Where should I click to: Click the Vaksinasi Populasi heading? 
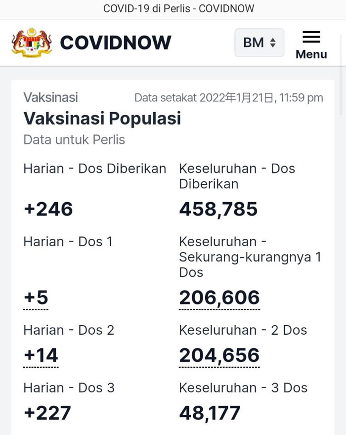pyautogui.click(x=102, y=119)
